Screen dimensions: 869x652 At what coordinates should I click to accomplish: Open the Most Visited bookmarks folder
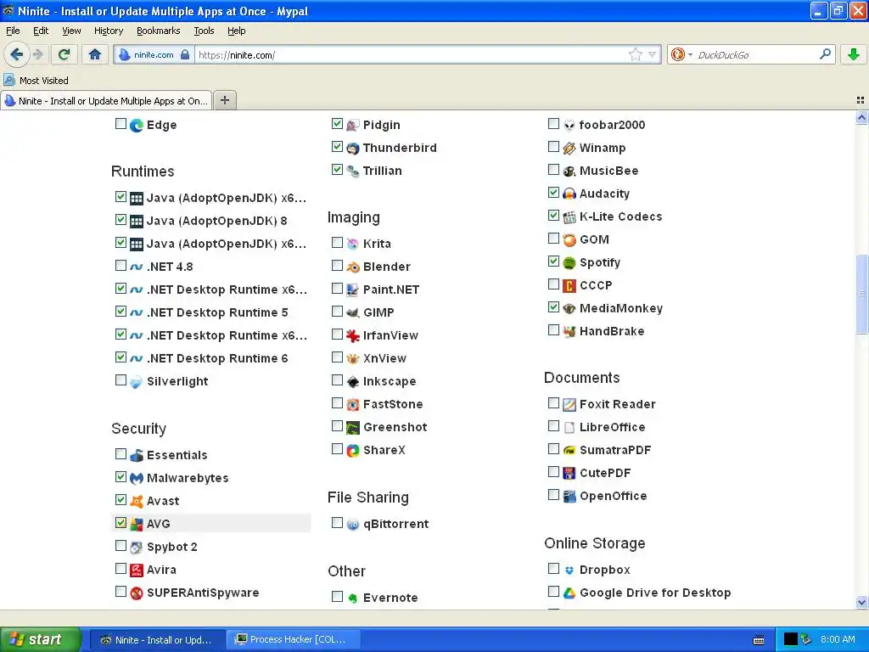click(x=36, y=81)
